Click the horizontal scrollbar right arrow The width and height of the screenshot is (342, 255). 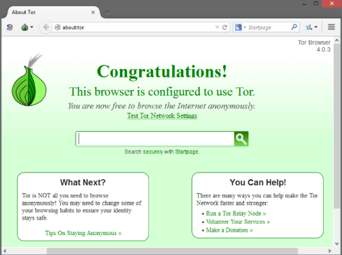[329, 251]
